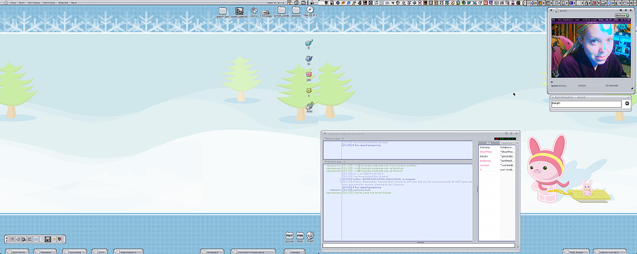The image size is (637, 254).
Task: Open the WebCam menu
Action: click(x=63, y=3)
